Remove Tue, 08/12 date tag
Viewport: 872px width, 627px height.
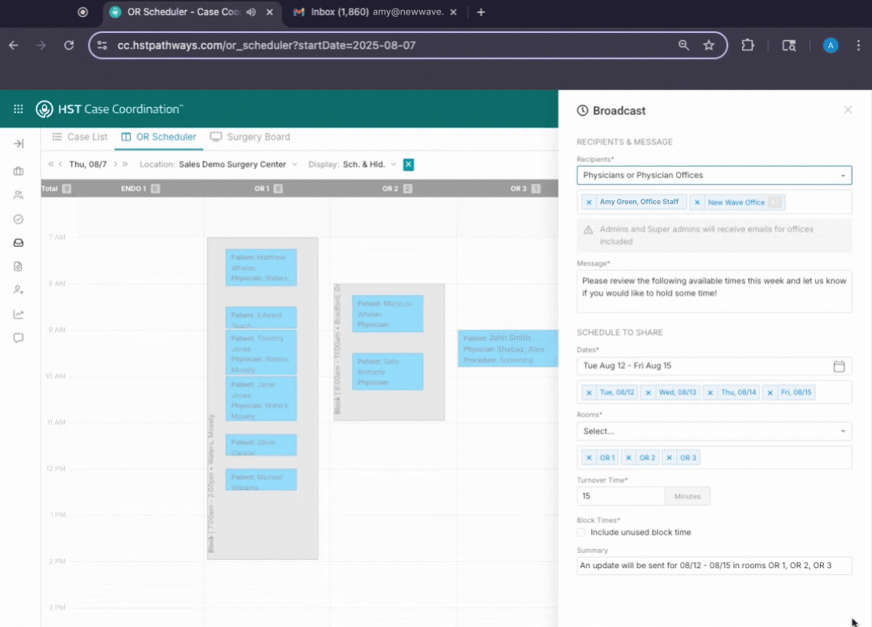coord(589,392)
